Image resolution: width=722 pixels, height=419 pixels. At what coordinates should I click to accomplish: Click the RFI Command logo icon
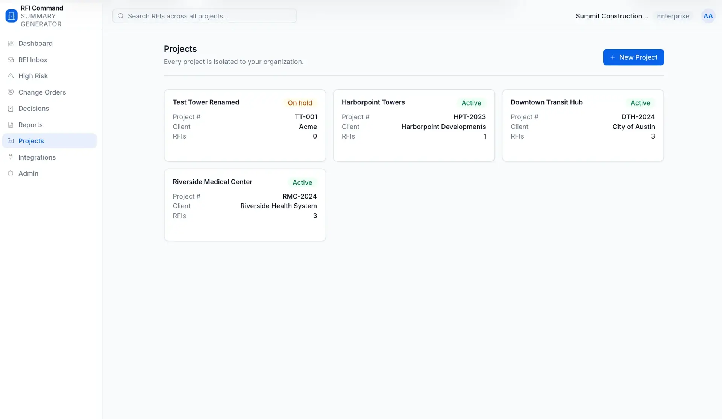(x=11, y=16)
